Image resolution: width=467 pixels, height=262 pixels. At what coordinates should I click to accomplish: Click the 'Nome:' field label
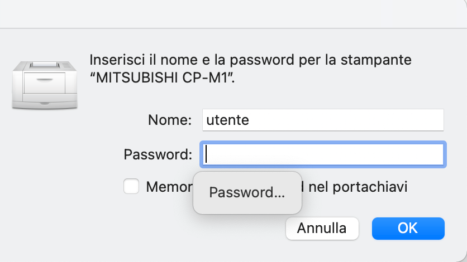pyautogui.click(x=170, y=120)
